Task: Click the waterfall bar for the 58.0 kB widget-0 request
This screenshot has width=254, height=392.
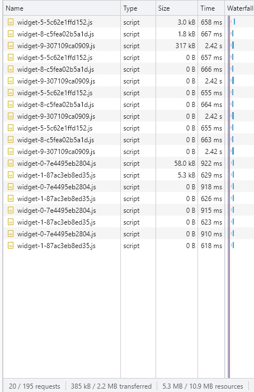Action: click(x=233, y=163)
